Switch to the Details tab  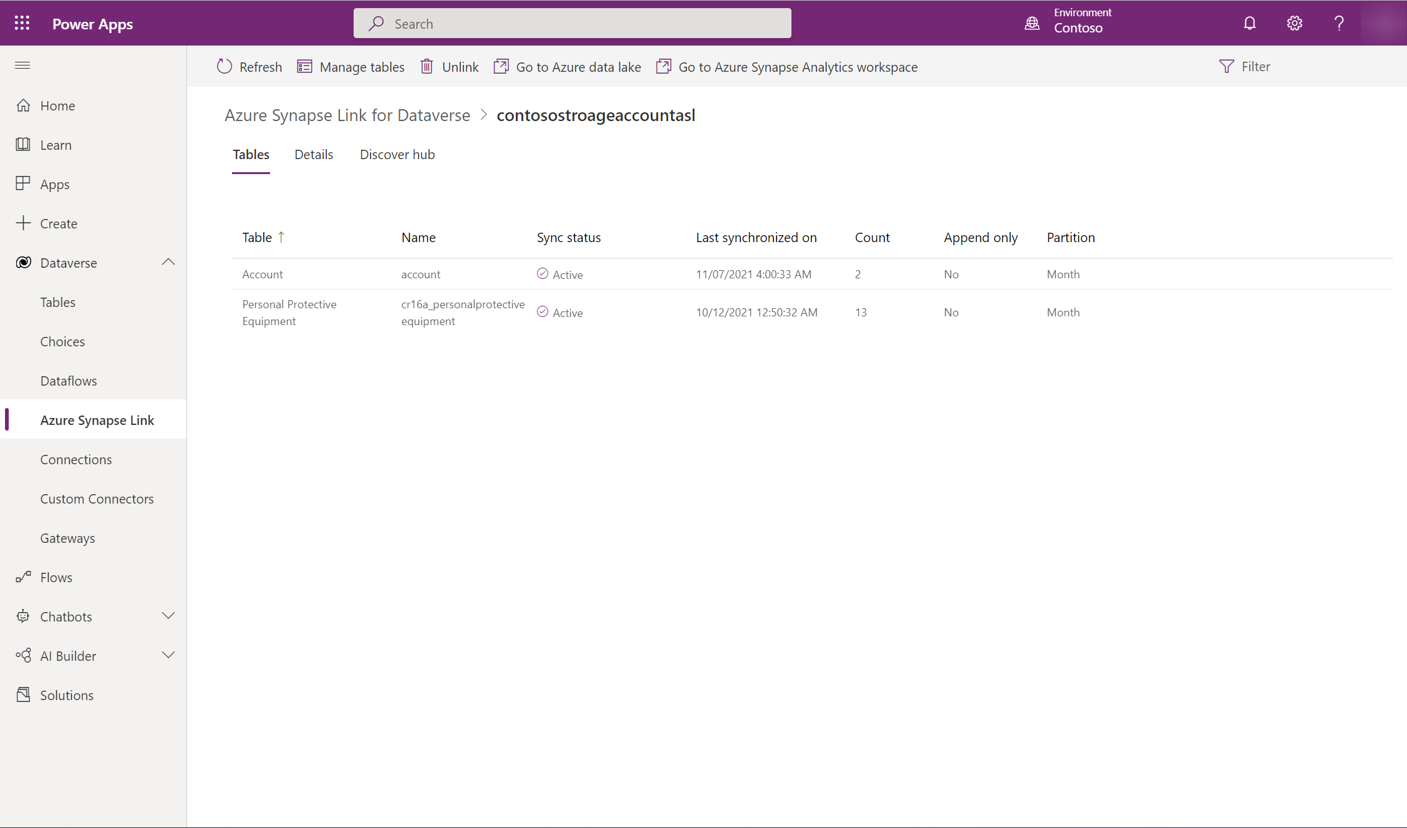point(313,153)
